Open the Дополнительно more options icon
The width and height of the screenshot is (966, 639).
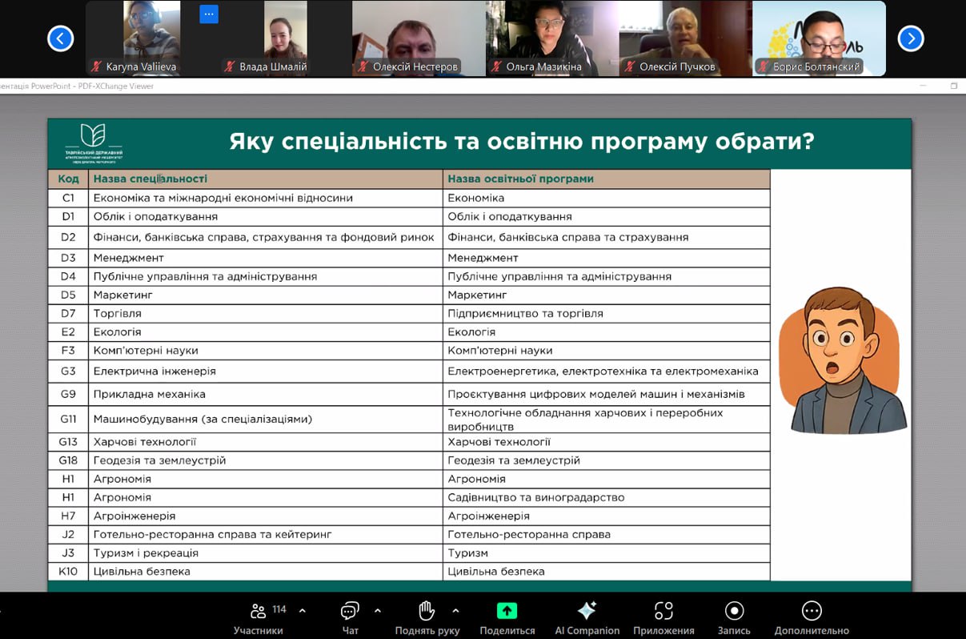pos(812,611)
